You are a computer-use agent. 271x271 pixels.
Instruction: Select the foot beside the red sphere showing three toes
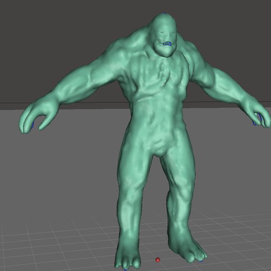coord(128,256)
